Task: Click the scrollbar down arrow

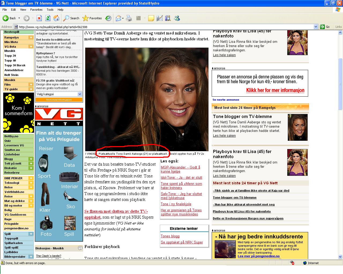Action: click(340, 257)
